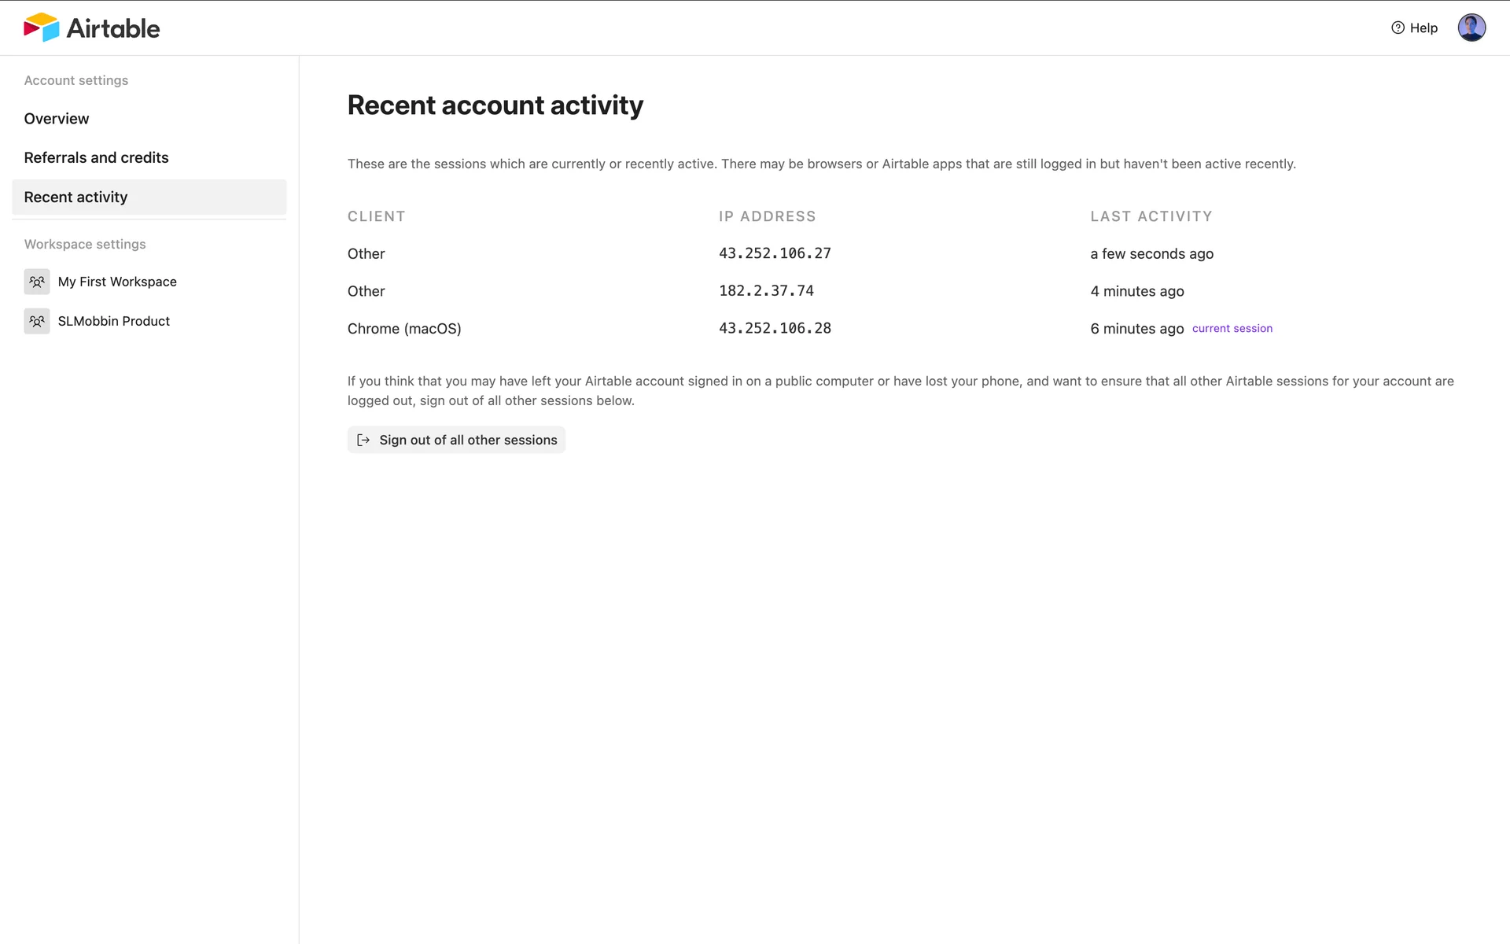Image resolution: width=1510 pixels, height=944 pixels.
Task: Open the Overview settings page
Action: pyautogui.click(x=57, y=119)
